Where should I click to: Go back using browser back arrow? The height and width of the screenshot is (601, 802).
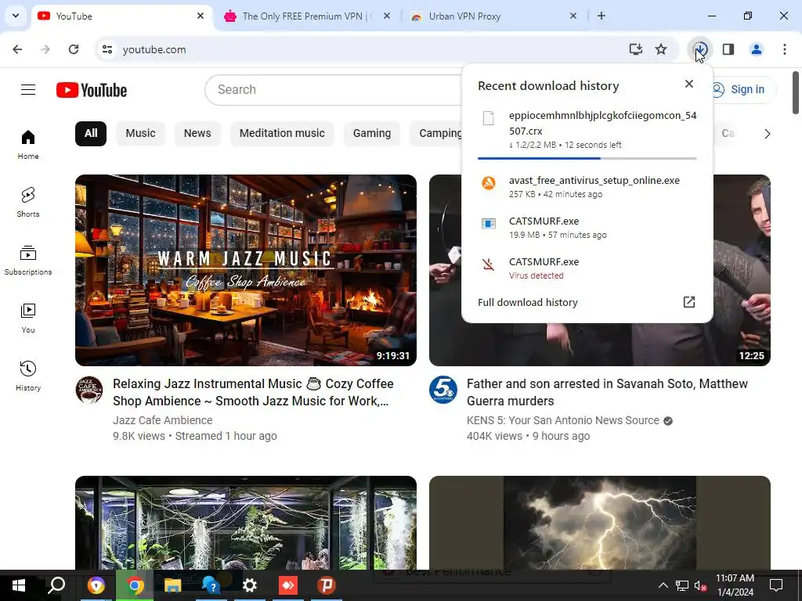click(17, 49)
